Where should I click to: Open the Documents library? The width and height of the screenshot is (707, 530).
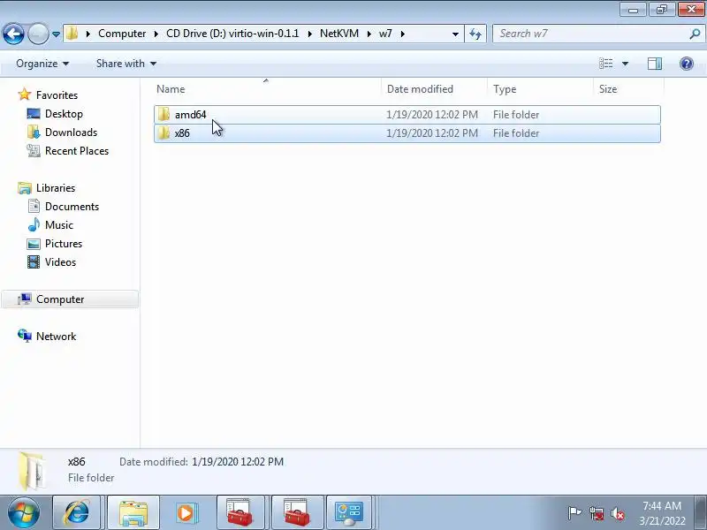[x=72, y=207]
